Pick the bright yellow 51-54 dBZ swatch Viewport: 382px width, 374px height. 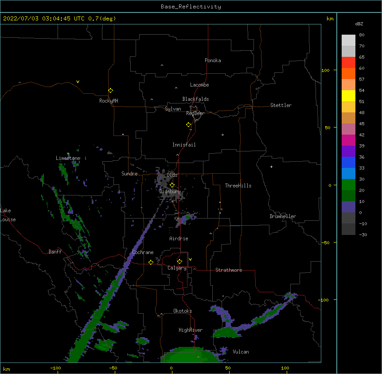point(348,95)
